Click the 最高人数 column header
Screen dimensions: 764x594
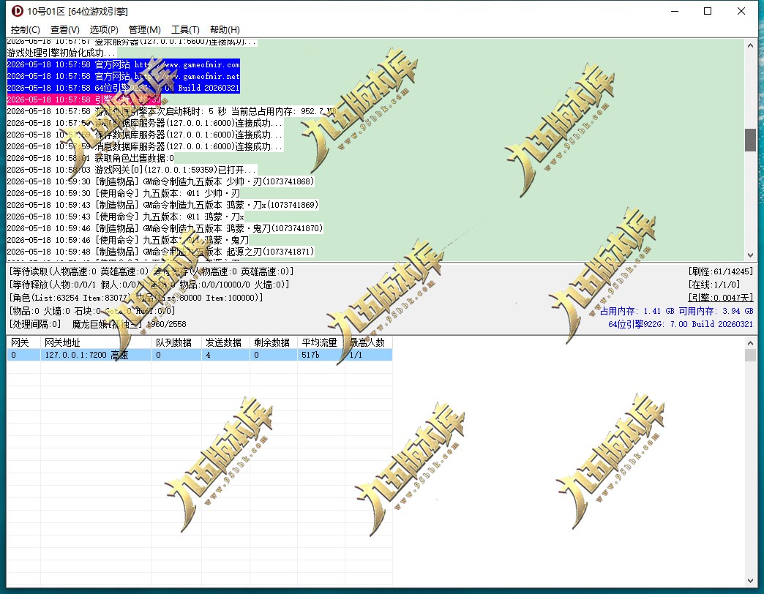coord(368,343)
